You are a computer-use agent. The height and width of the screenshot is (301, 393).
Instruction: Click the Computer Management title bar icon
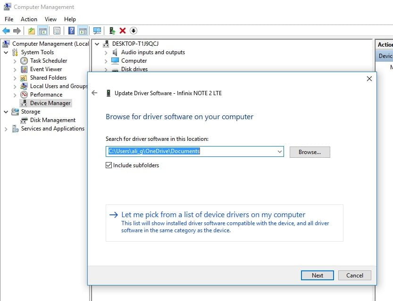(7, 7)
